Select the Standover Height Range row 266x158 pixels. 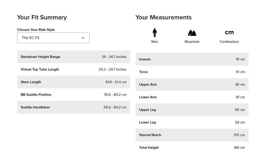[x=73, y=57]
